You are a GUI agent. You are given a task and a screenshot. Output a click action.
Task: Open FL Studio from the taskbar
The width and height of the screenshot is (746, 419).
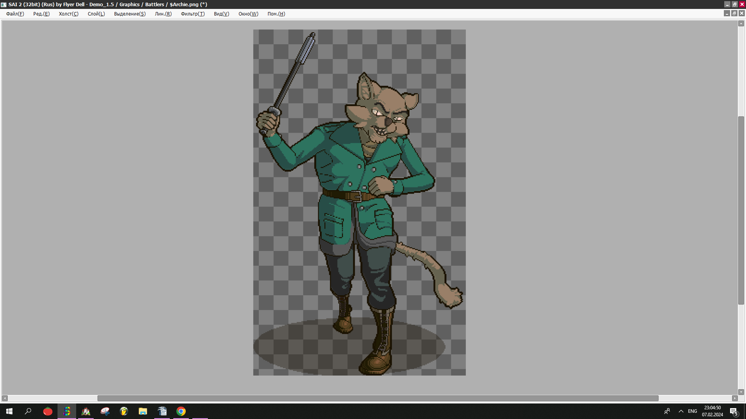[x=124, y=411]
